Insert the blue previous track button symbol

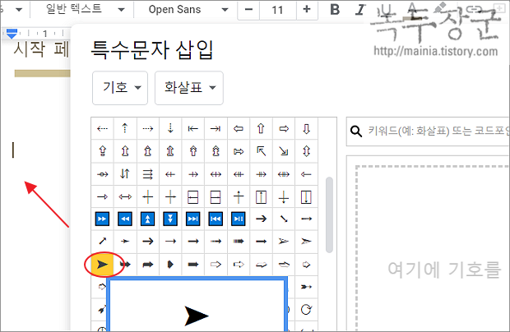[x=216, y=219]
